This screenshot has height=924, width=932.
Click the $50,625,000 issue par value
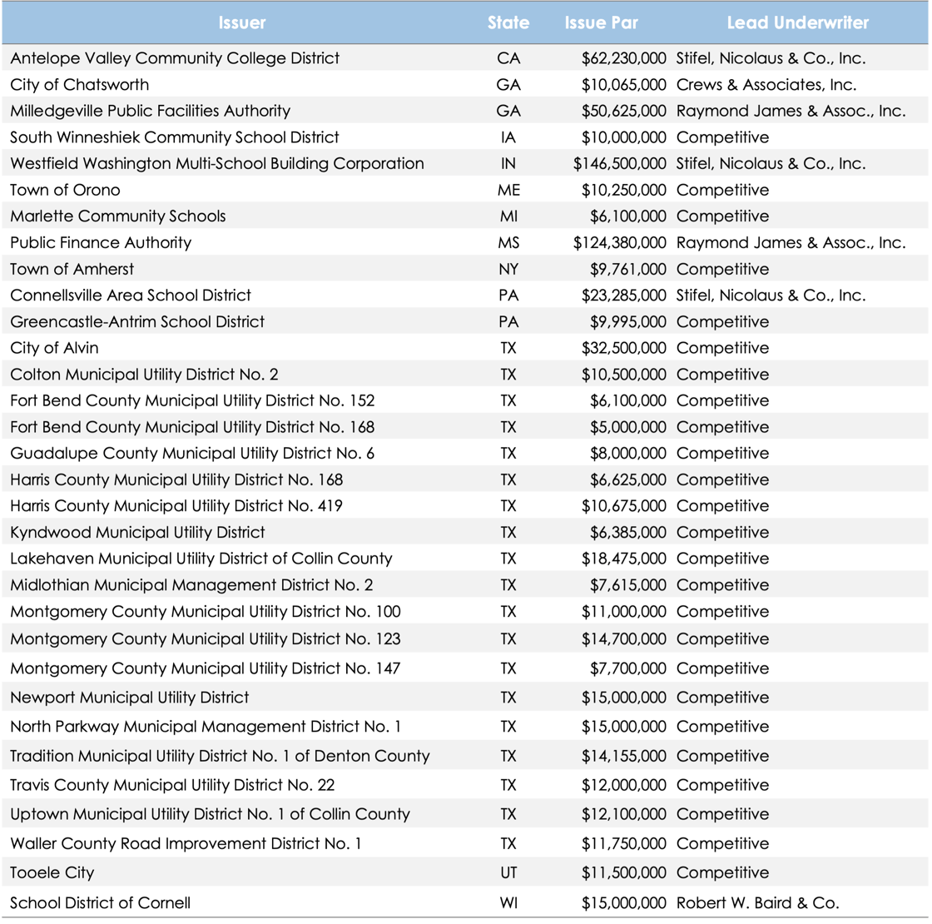coord(623,111)
